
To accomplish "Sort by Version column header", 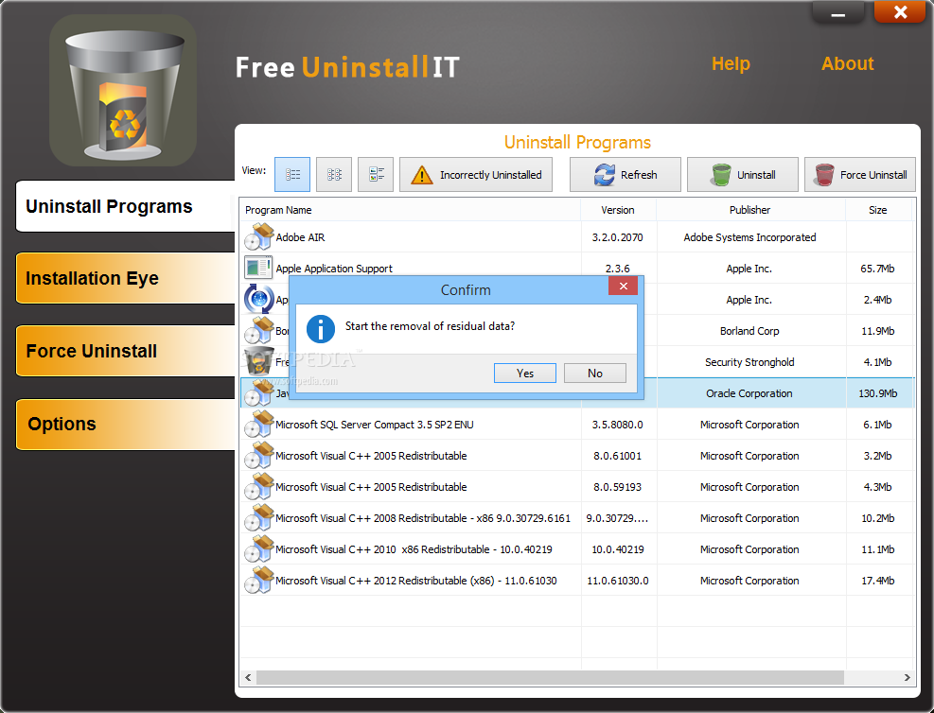I will [x=618, y=210].
